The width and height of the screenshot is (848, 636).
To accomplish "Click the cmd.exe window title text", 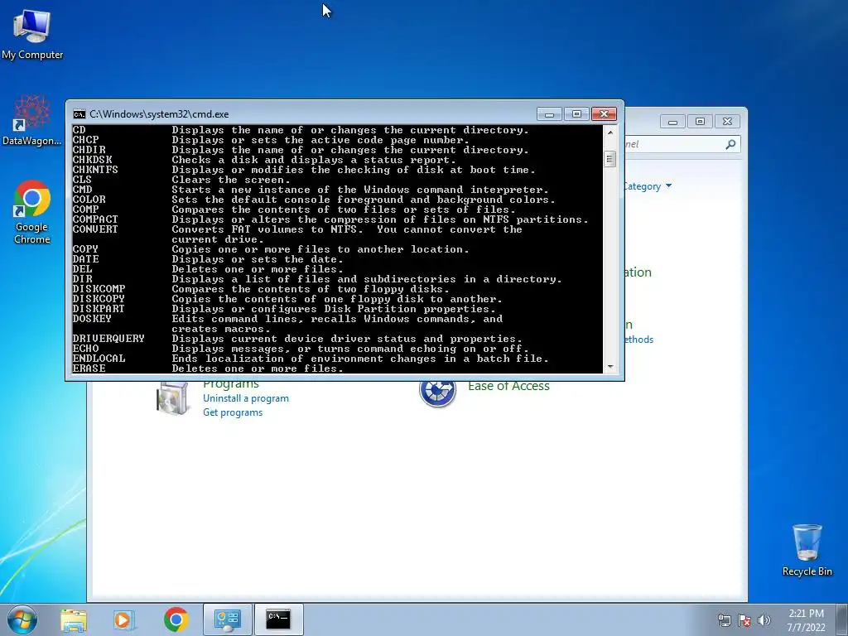I will (159, 114).
